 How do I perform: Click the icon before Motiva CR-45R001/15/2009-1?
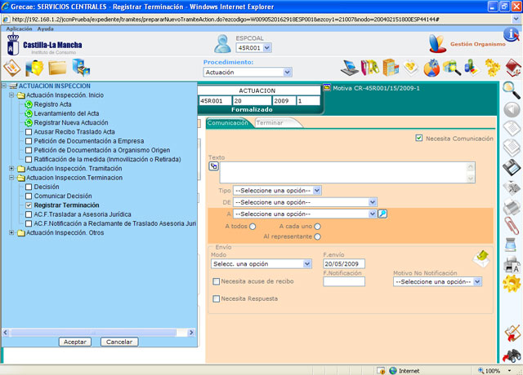point(327,87)
